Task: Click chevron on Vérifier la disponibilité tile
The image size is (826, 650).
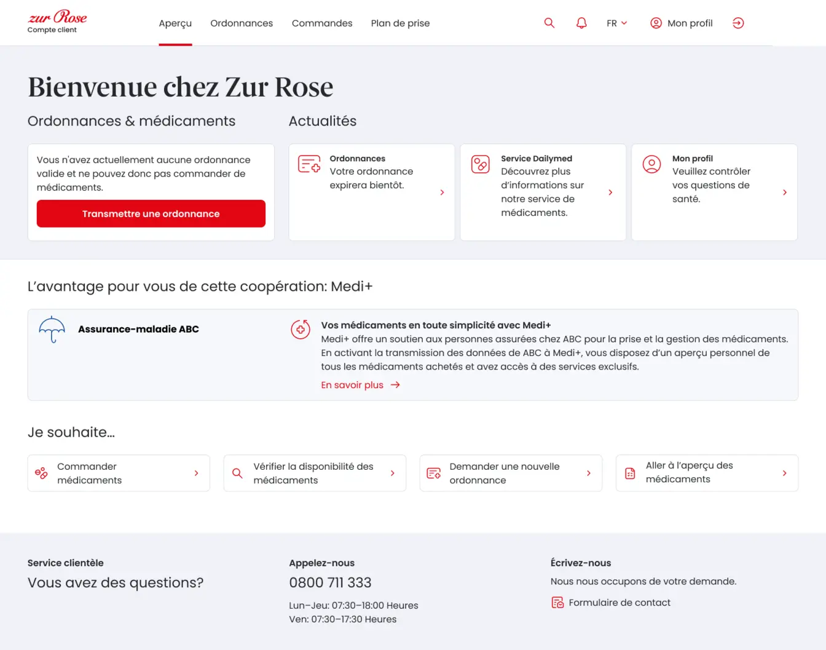Action: pyautogui.click(x=393, y=473)
